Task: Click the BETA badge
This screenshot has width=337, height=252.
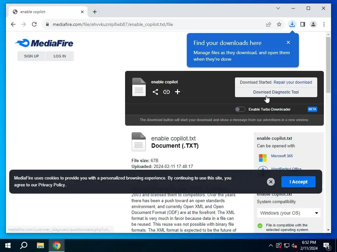Action: pos(312,109)
